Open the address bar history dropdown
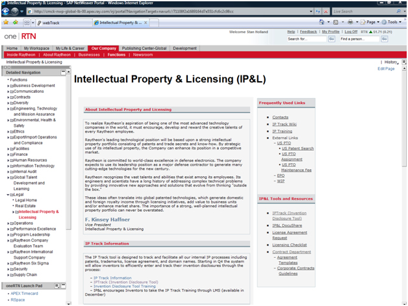Screen dimensions: 408x306 [x=311, y=12]
